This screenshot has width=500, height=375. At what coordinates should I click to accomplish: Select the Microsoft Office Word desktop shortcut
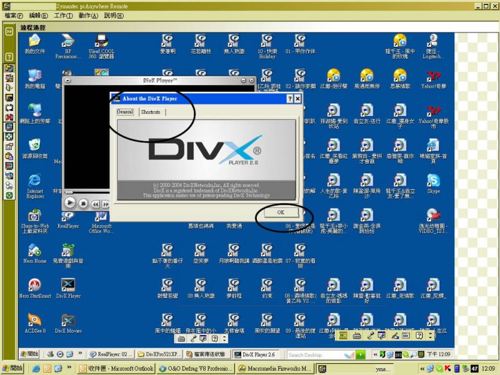[x=101, y=222]
